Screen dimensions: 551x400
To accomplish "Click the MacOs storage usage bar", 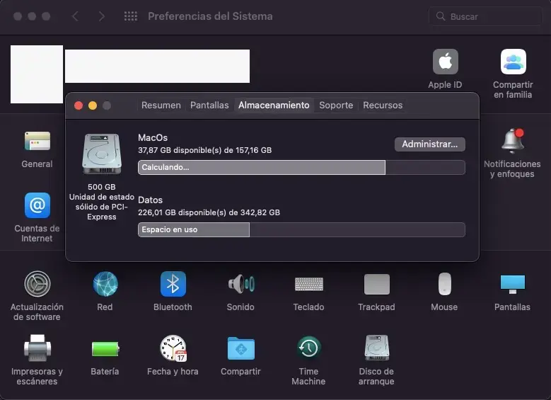I will pyautogui.click(x=301, y=168).
